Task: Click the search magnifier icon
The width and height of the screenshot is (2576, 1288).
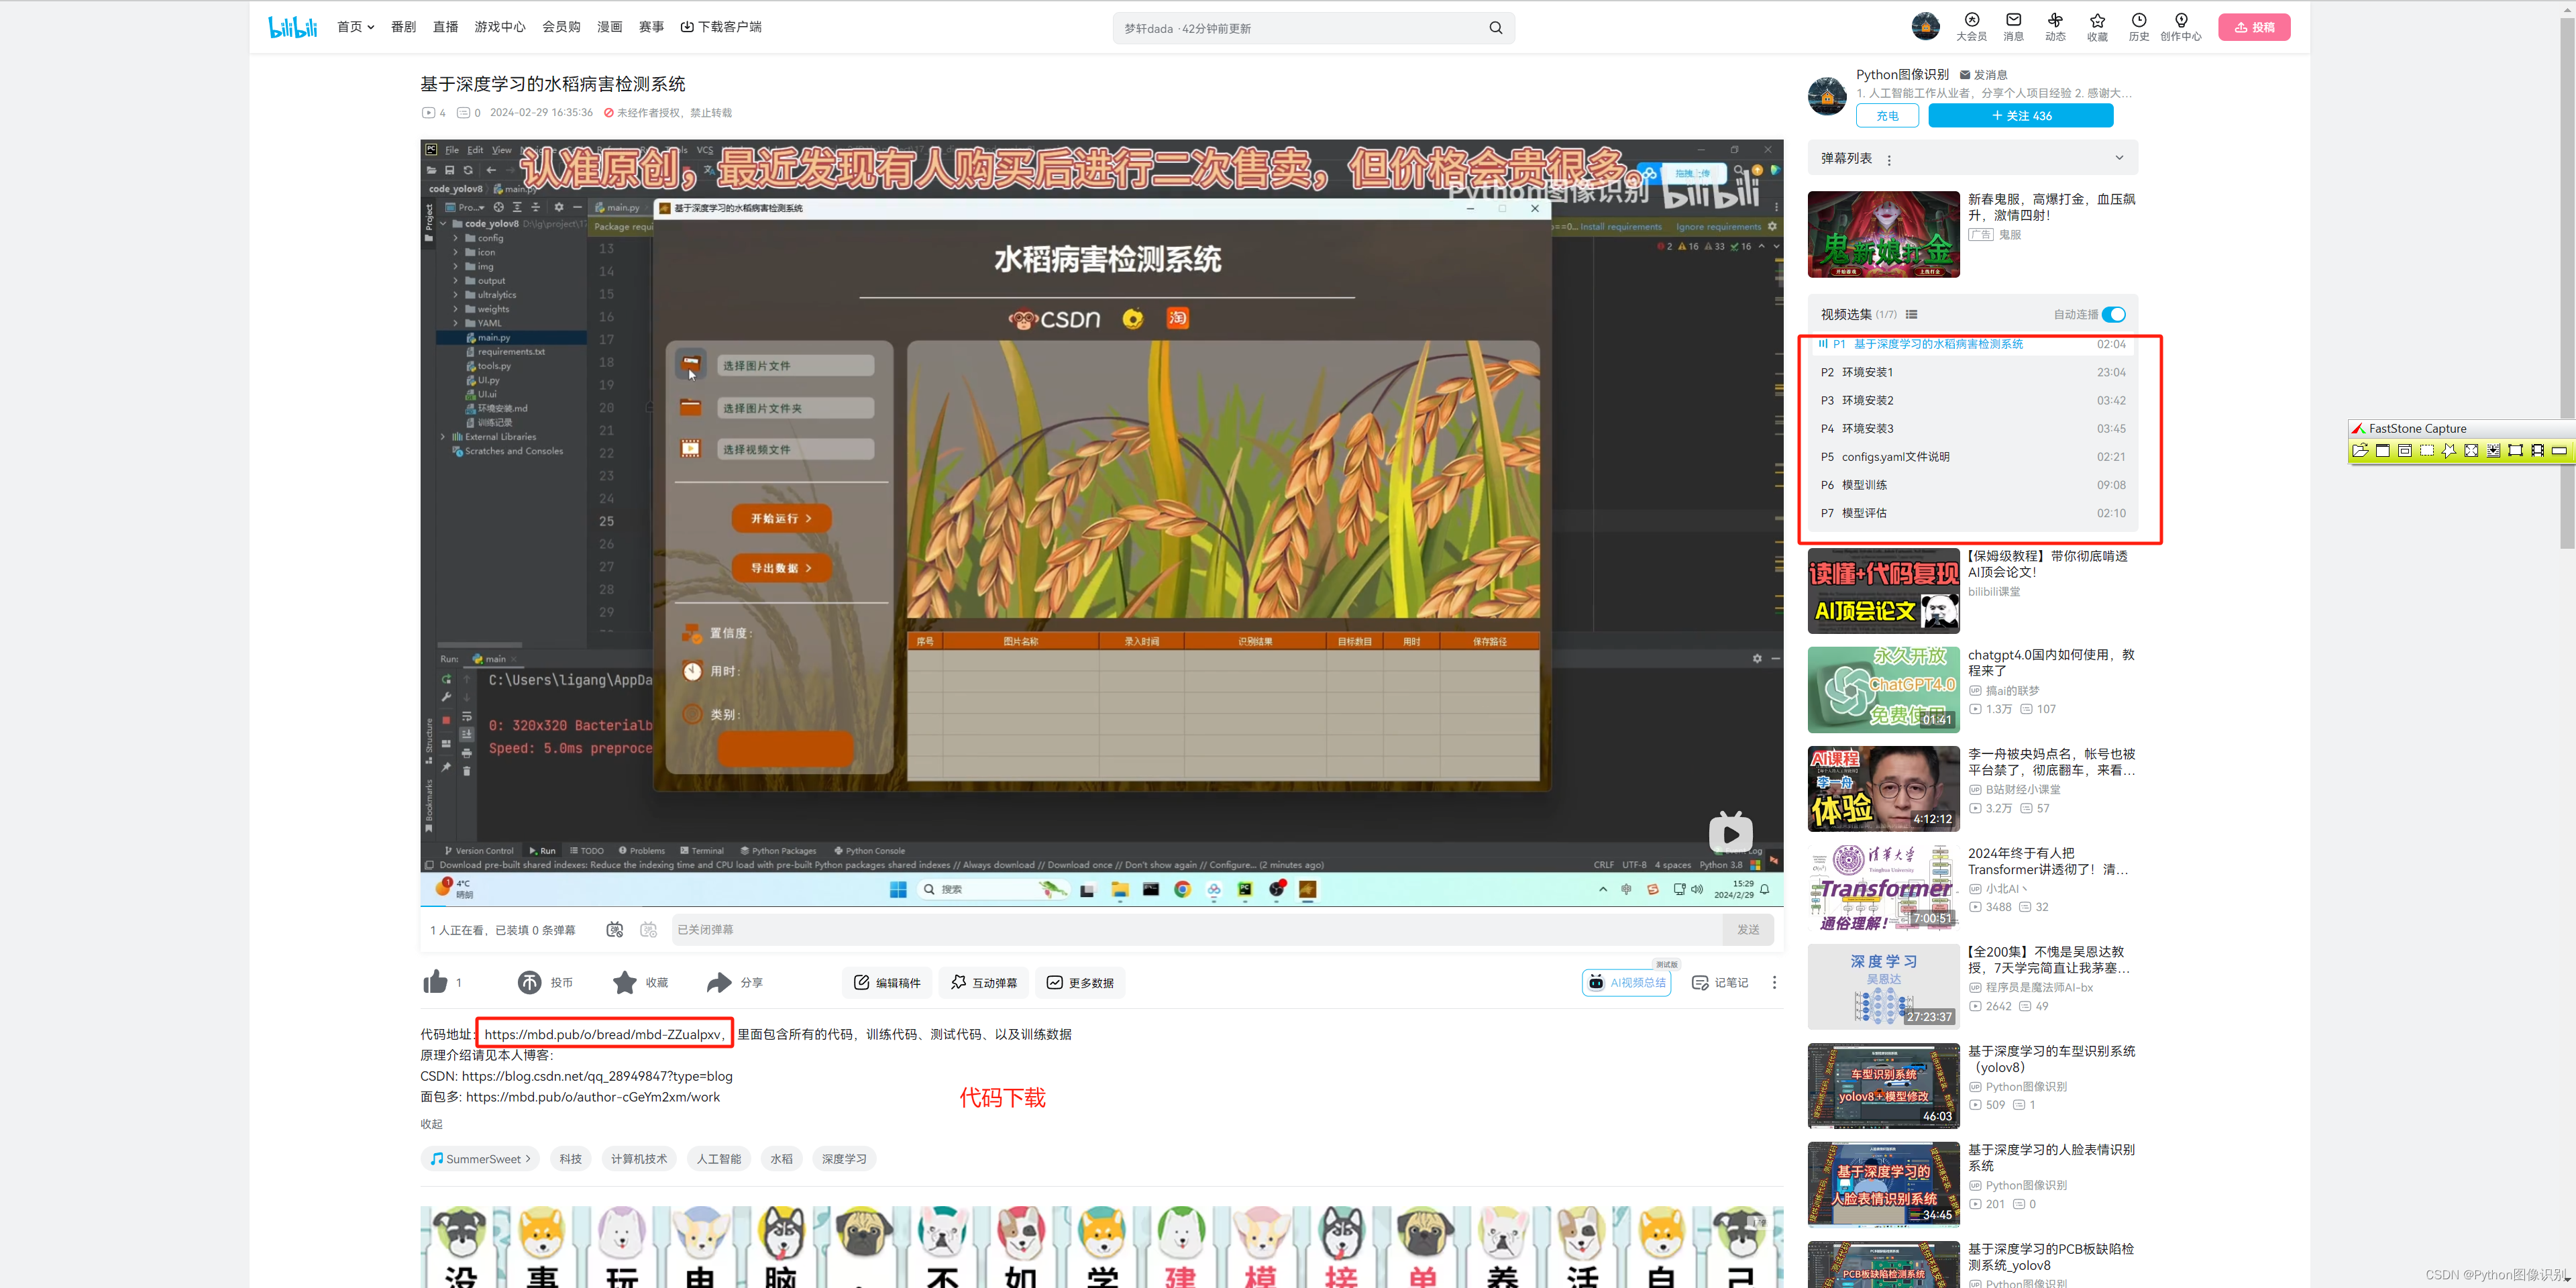Action: coord(1495,28)
